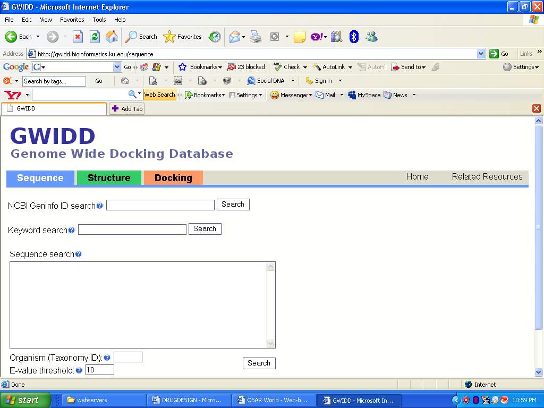Stop loading with the red X icon

point(78,37)
